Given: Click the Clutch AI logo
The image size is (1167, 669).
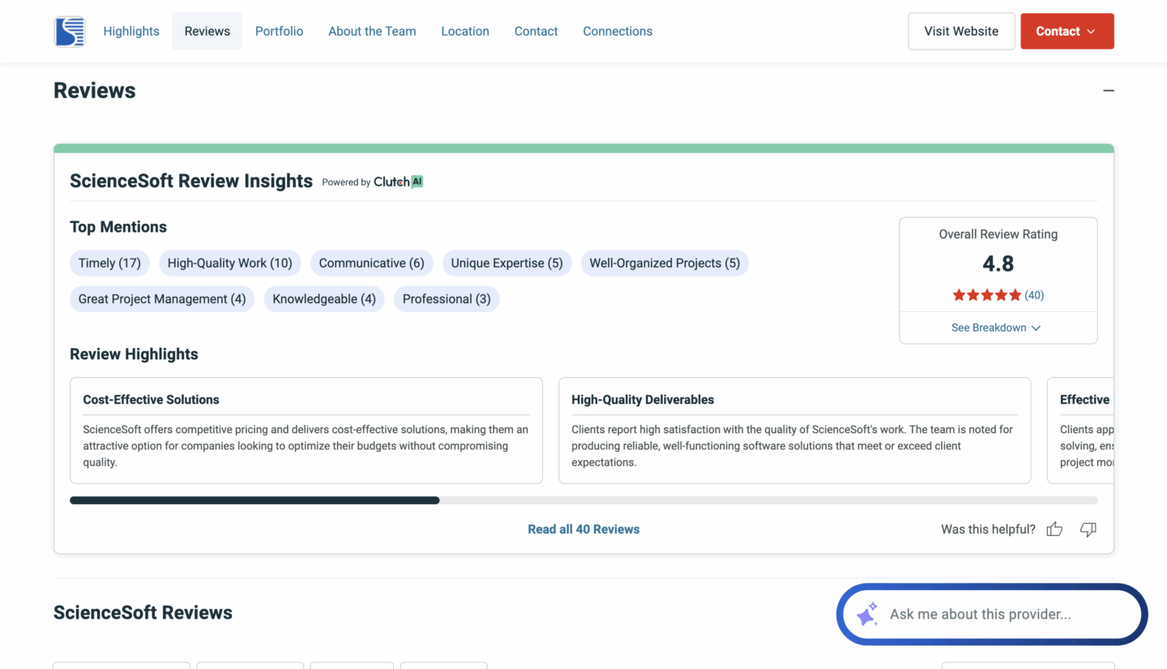Looking at the screenshot, I should pos(398,182).
